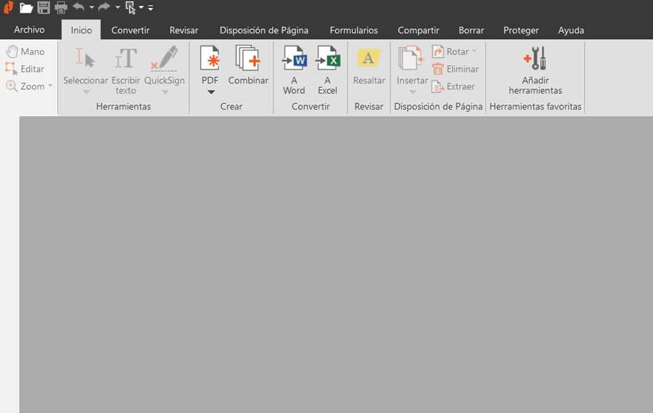Redo the last action
653x413 pixels.
[104, 7]
